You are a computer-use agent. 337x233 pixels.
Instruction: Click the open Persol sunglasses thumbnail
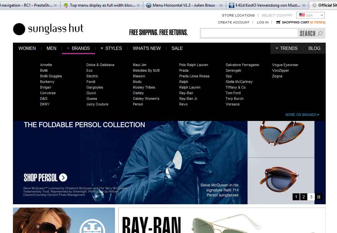281,139
